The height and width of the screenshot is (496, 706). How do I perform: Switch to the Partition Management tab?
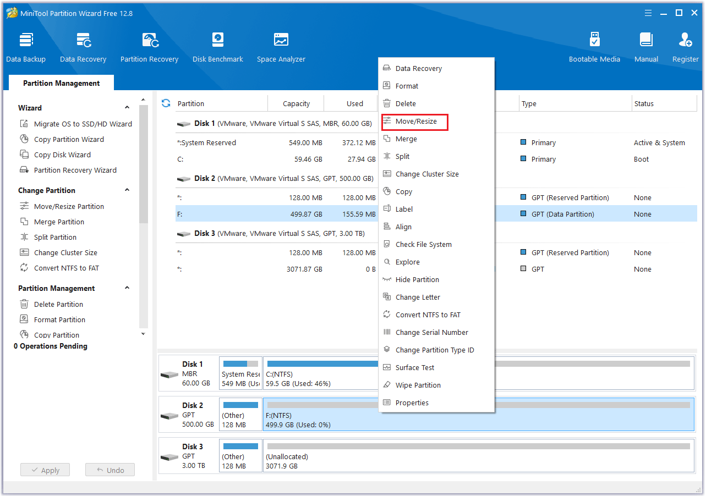click(62, 84)
